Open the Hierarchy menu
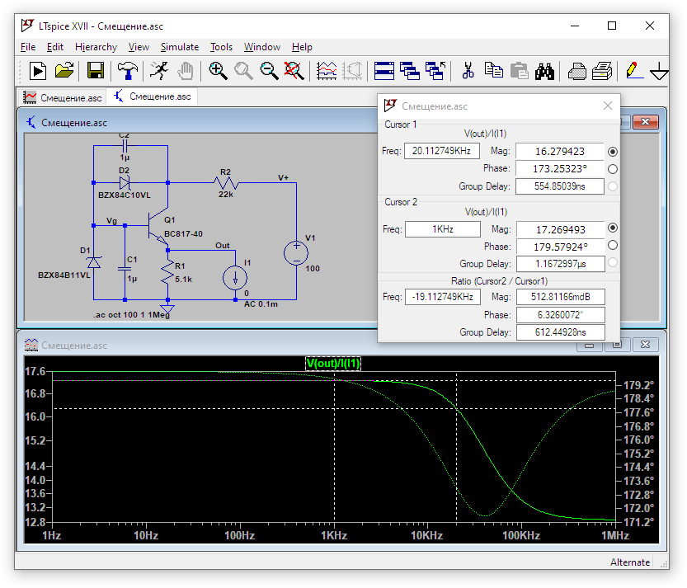The image size is (687, 588). [x=96, y=47]
